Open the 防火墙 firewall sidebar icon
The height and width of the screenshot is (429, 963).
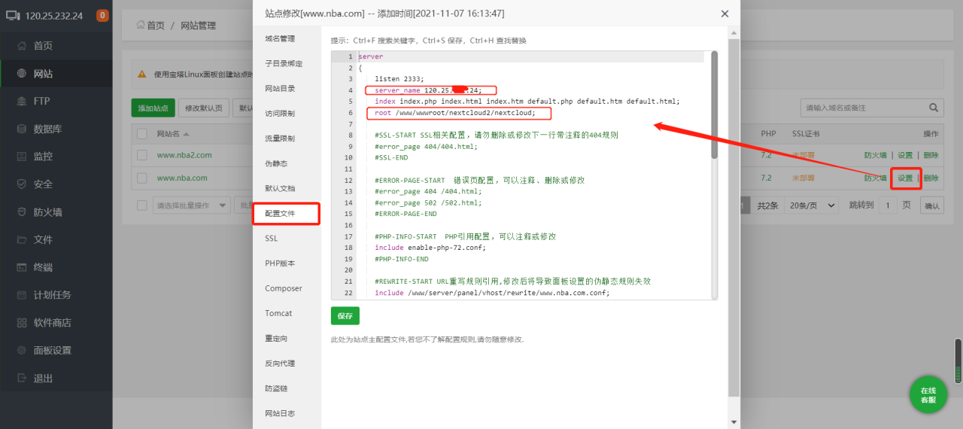(x=23, y=212)
